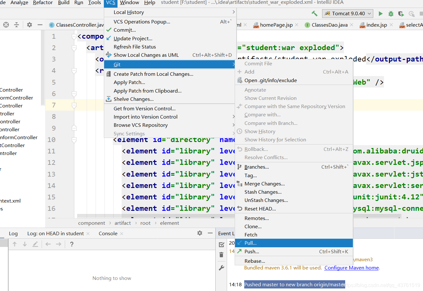Close the ClassesDao.java tab
The image size is (423, 291).
352,25
